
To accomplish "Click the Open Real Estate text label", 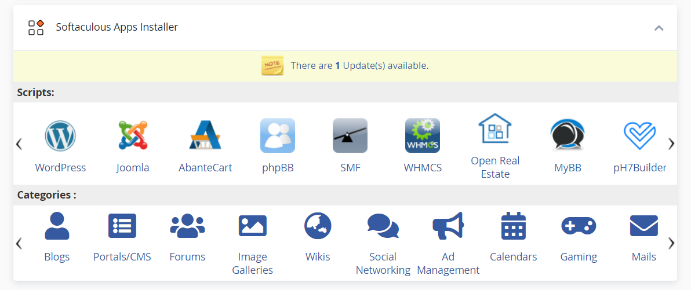I will (495, 167).
